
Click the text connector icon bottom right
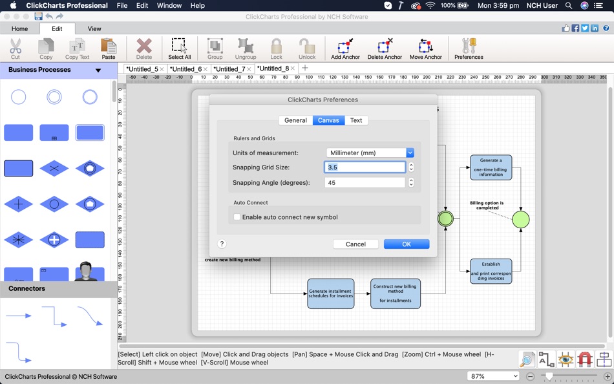(x=546, y=359)
